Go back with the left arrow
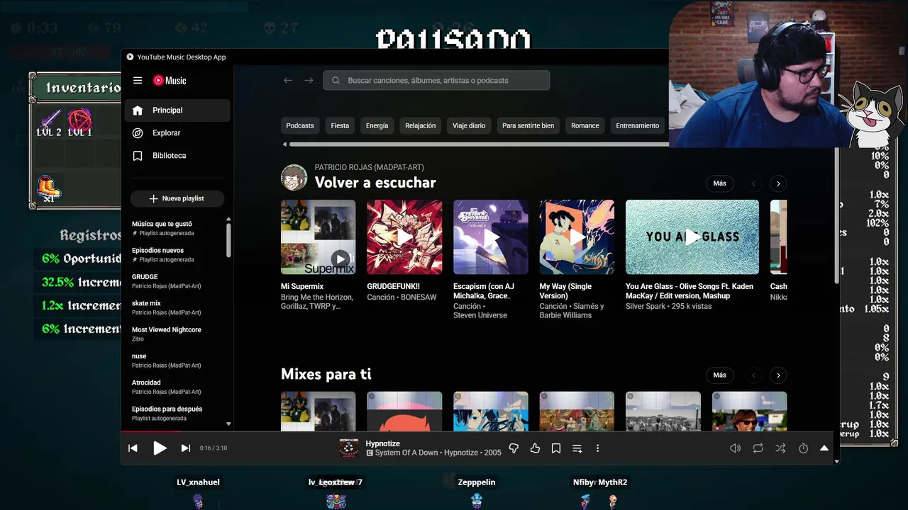Screen dimensions: 908x510 coord(288,80)
